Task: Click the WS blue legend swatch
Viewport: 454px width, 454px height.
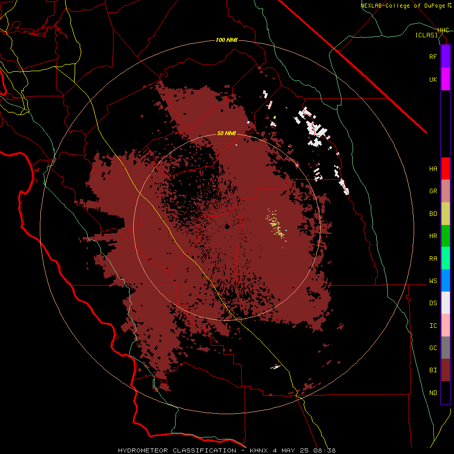Action: click(445, 280)
